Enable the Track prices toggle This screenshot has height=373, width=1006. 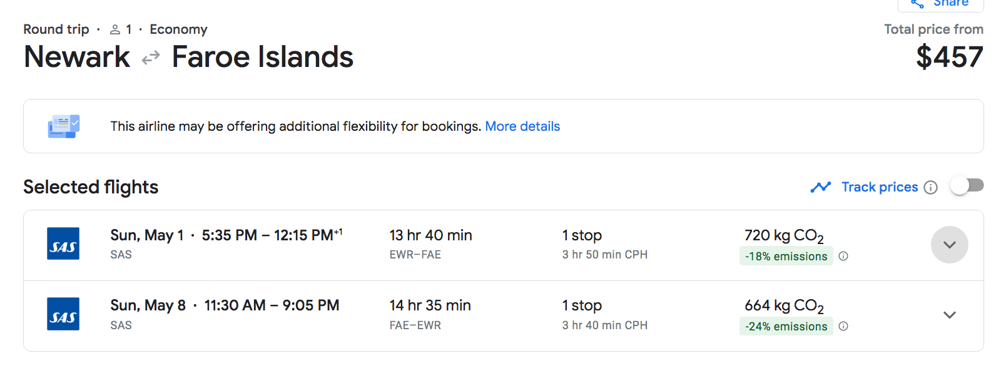[x=967, y=186]
